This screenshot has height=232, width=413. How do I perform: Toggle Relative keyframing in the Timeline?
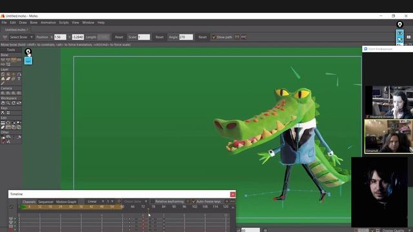pyautogui.click(x=169, y=202)
